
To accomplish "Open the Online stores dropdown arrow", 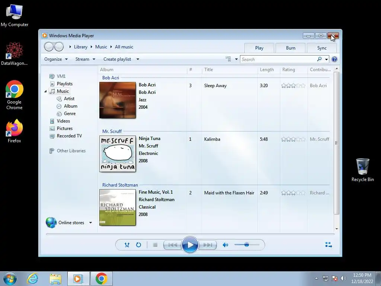I will [x=91, y=223].
